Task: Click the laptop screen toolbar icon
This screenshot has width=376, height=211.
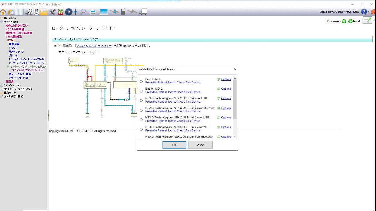Action: pos(104,12)
